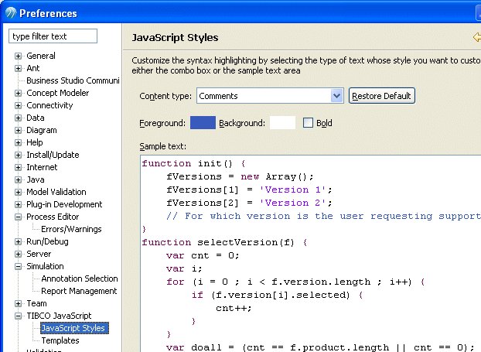This screenshot has width=481, height=352.
Task: Collapse the TIBCO JavaScript node
Action: click(18, 316)
